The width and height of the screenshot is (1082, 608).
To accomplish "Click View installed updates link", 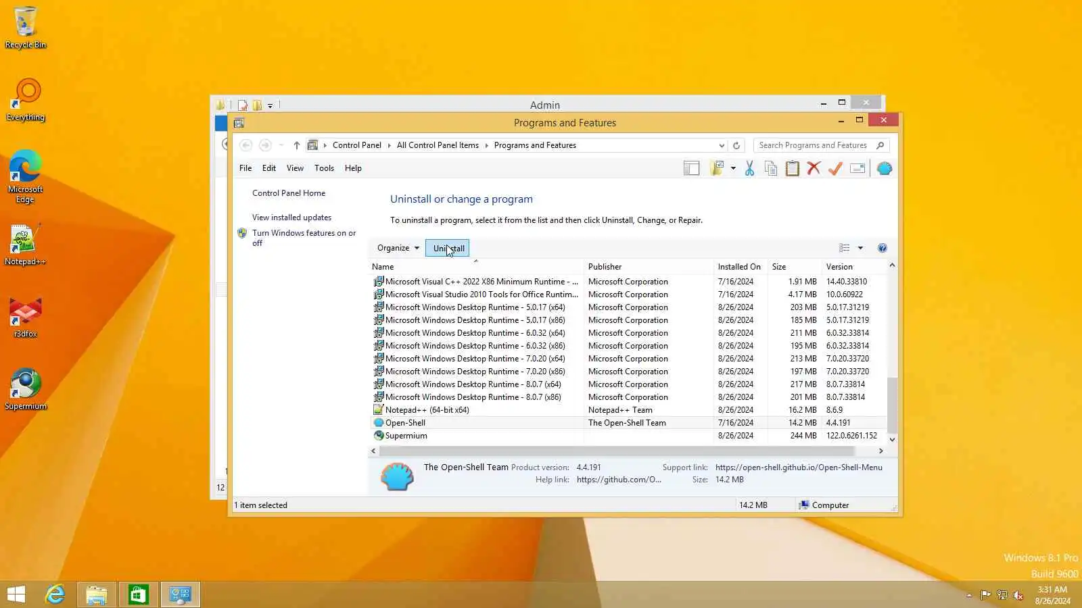I will (x=291, y=218).
